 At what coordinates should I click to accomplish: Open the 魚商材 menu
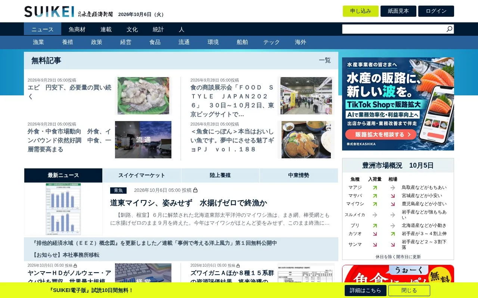[x=77, y=29]
